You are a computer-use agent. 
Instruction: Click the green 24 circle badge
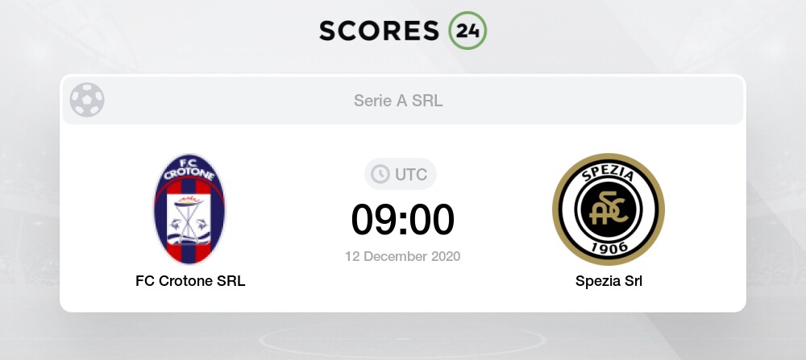click(467, 29)
